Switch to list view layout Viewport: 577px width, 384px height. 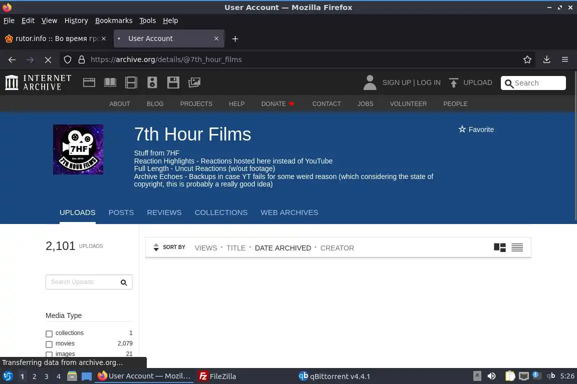point(517,247)
